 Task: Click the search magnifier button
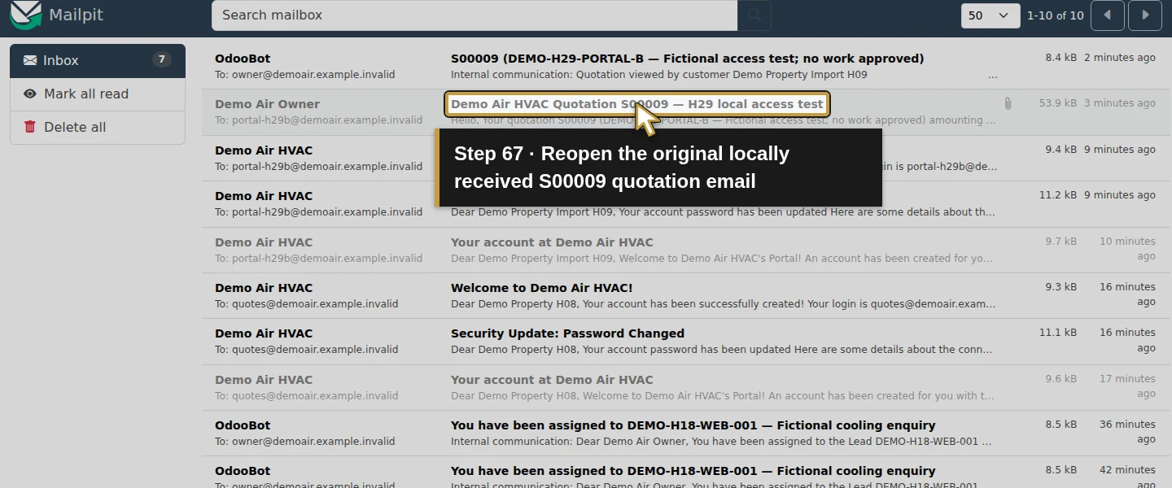point(754,15)
